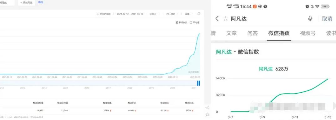The image size is (336, 120).
Task: Enable the 对比时间段 checkbox
Action: click(x=98, y=14)
